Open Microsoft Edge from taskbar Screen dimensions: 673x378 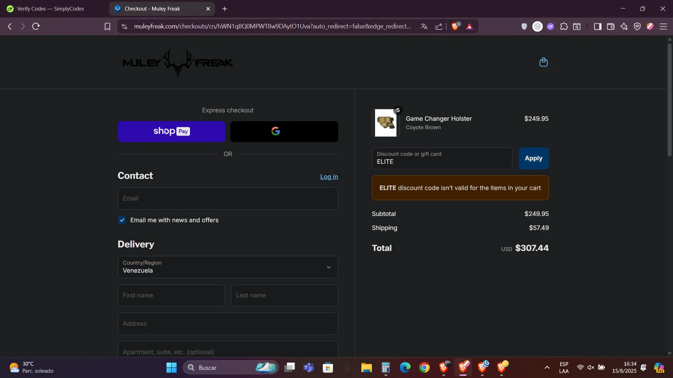coord(405,368)
